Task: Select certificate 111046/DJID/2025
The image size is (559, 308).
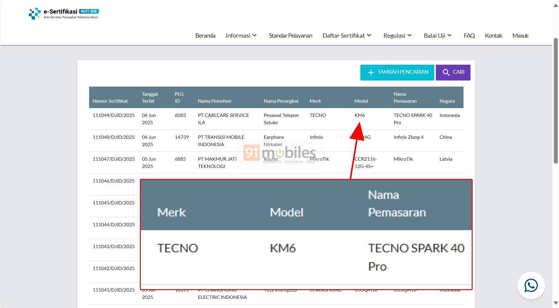Action: coord(114,181)
